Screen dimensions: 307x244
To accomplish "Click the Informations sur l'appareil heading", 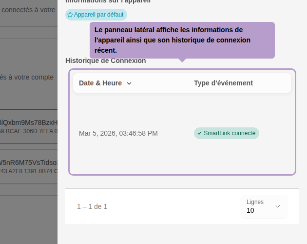I will pos(108,1).
